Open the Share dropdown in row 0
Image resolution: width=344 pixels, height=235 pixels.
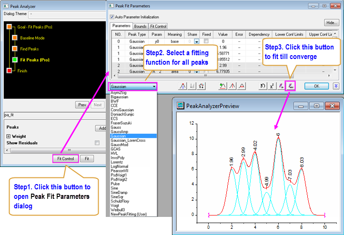coord(196,41)
